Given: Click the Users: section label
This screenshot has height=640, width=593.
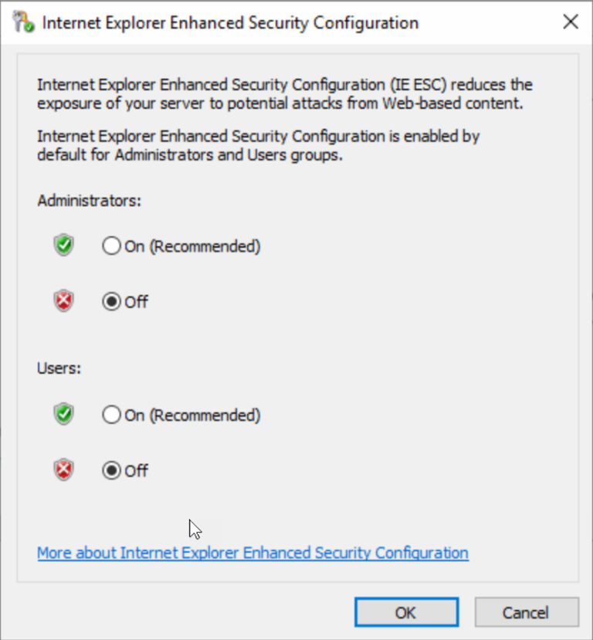Looking at the screenshot, I should click(x=59, y=368).
